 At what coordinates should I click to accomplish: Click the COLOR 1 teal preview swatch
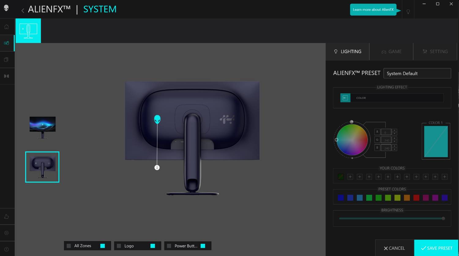pos(436,142)
